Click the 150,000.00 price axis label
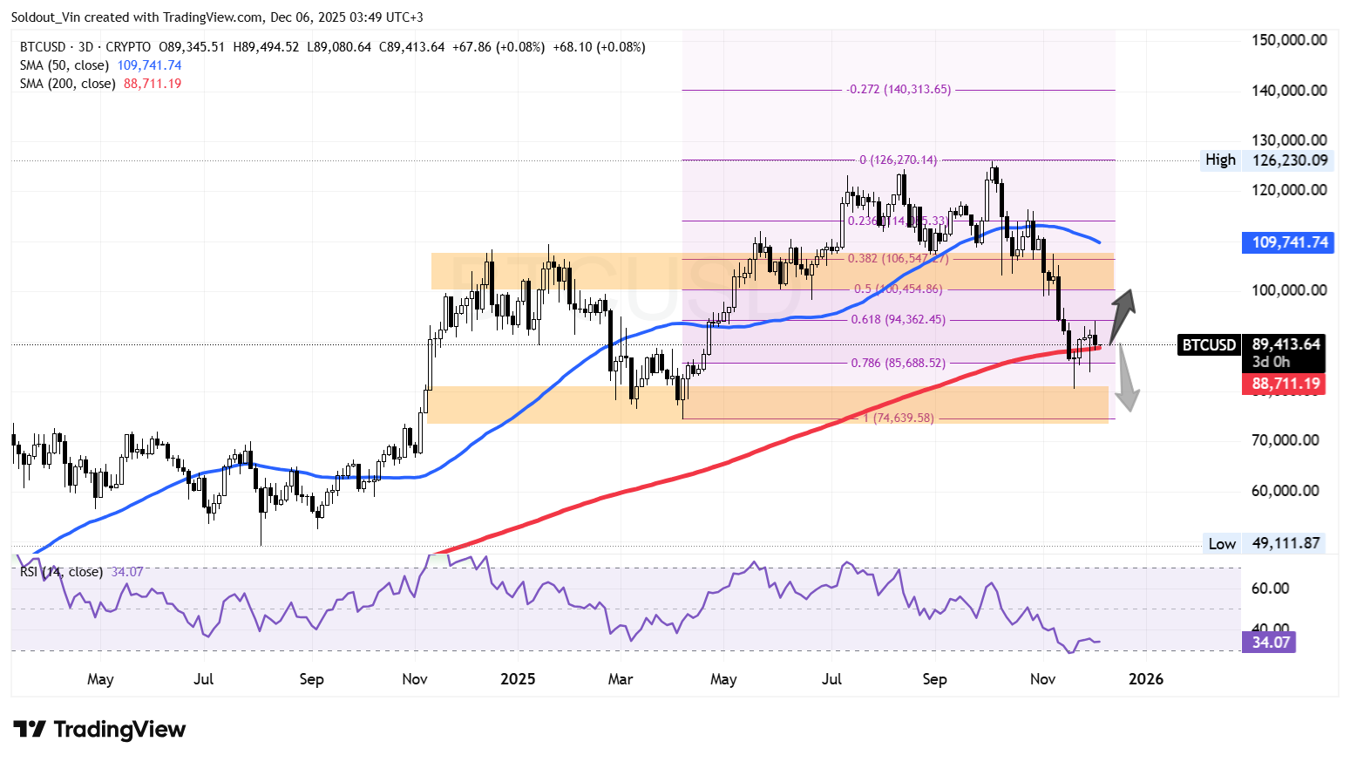Viewport: 1350px width, 762px height. point(1289,40)
